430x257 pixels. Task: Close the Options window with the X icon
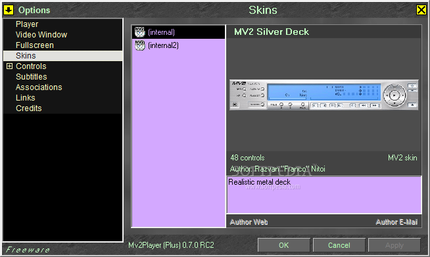421,10
